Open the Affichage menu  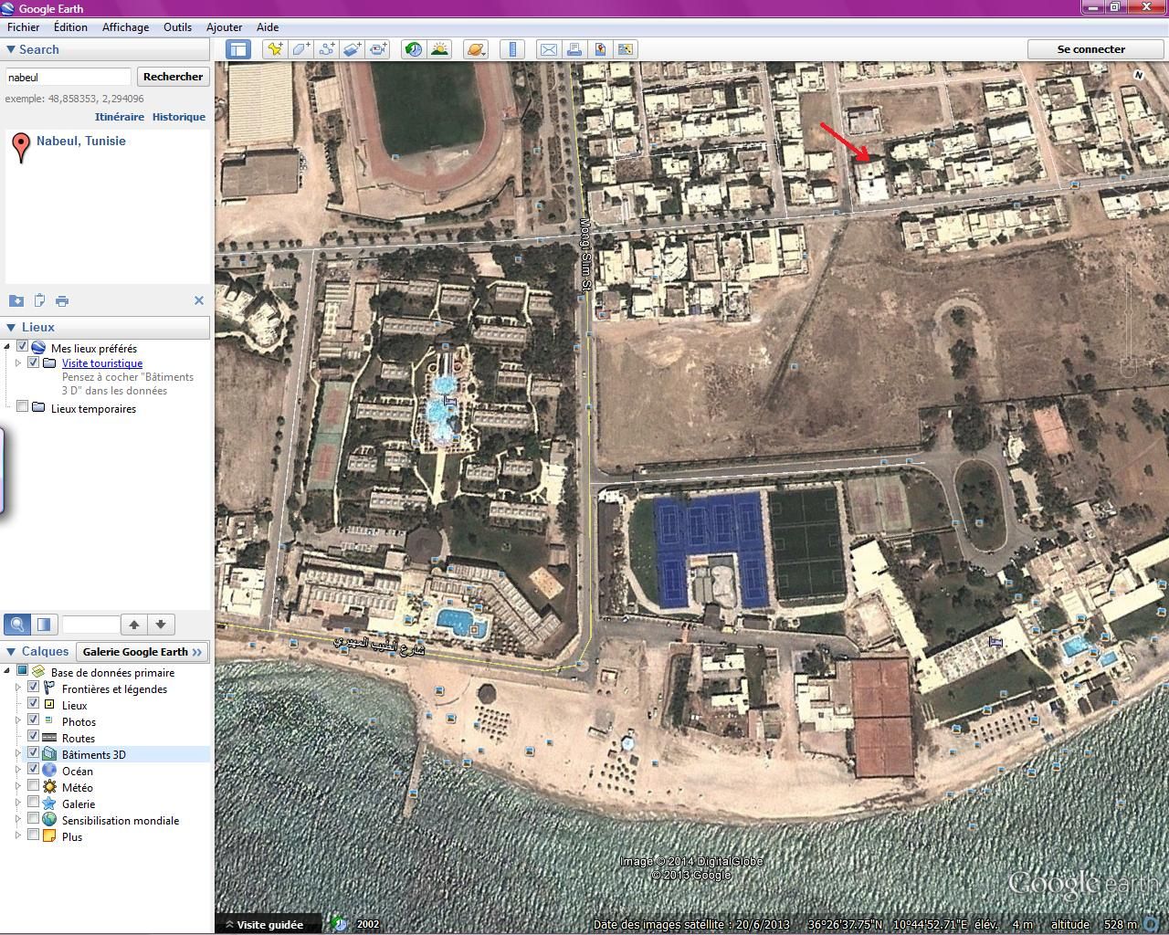coord(125,27)
